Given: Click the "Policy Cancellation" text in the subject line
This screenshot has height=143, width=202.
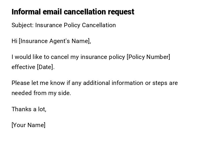Looking at the screenshot, I should pyautogui.click(x=89, y=25).
